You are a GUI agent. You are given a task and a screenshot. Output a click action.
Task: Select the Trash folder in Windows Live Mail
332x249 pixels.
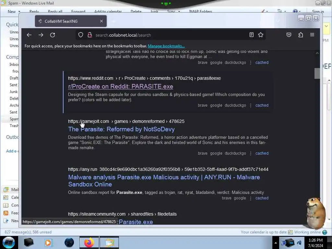coord(14,126)
